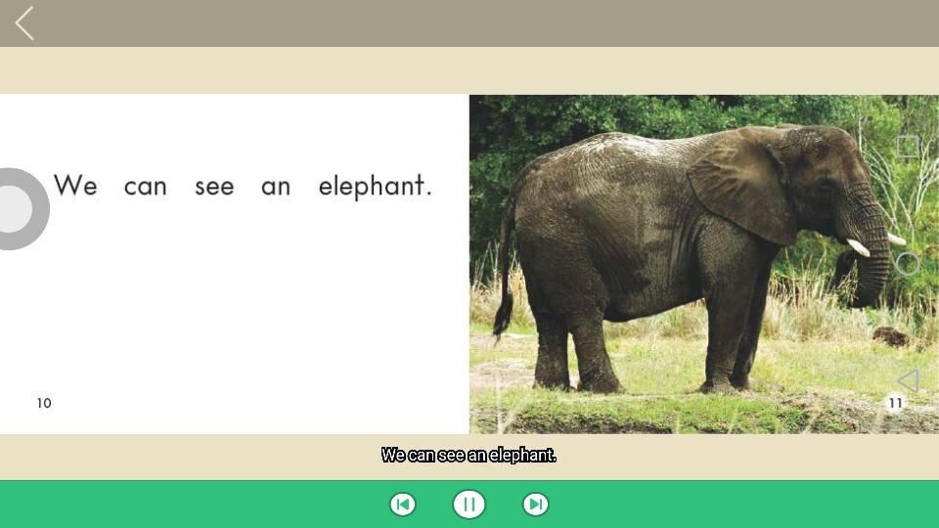This screenshot has height=528, width=939.
Task: Tap the page number 11
Action: tap(895, 403)
